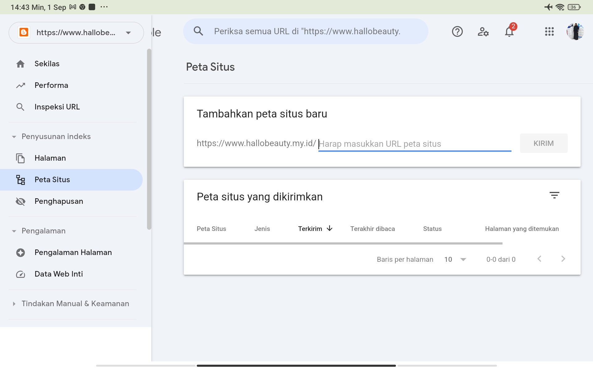The image size is (593, 370).
Task: Click the search magnifier icon in top bar
Action: tap(198, 31)
